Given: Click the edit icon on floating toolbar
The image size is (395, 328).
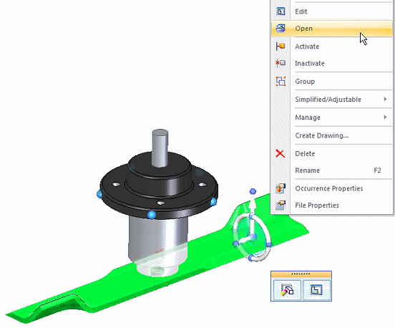Looking at the screenshot, I should point(316,289).
